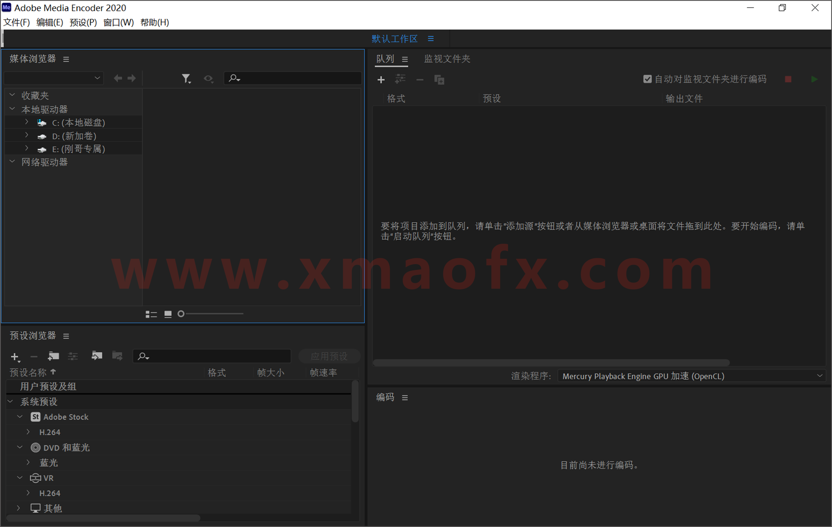Toggle thumbnail view in media browser
Viewport: 832px width, 527px height.
pyautogui.click(x=168, y=314)
